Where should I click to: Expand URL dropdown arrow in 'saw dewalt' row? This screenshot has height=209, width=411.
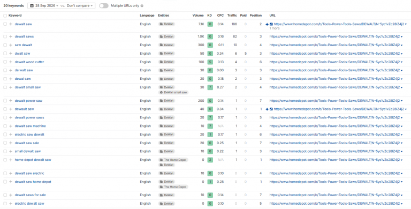point(401,45)
